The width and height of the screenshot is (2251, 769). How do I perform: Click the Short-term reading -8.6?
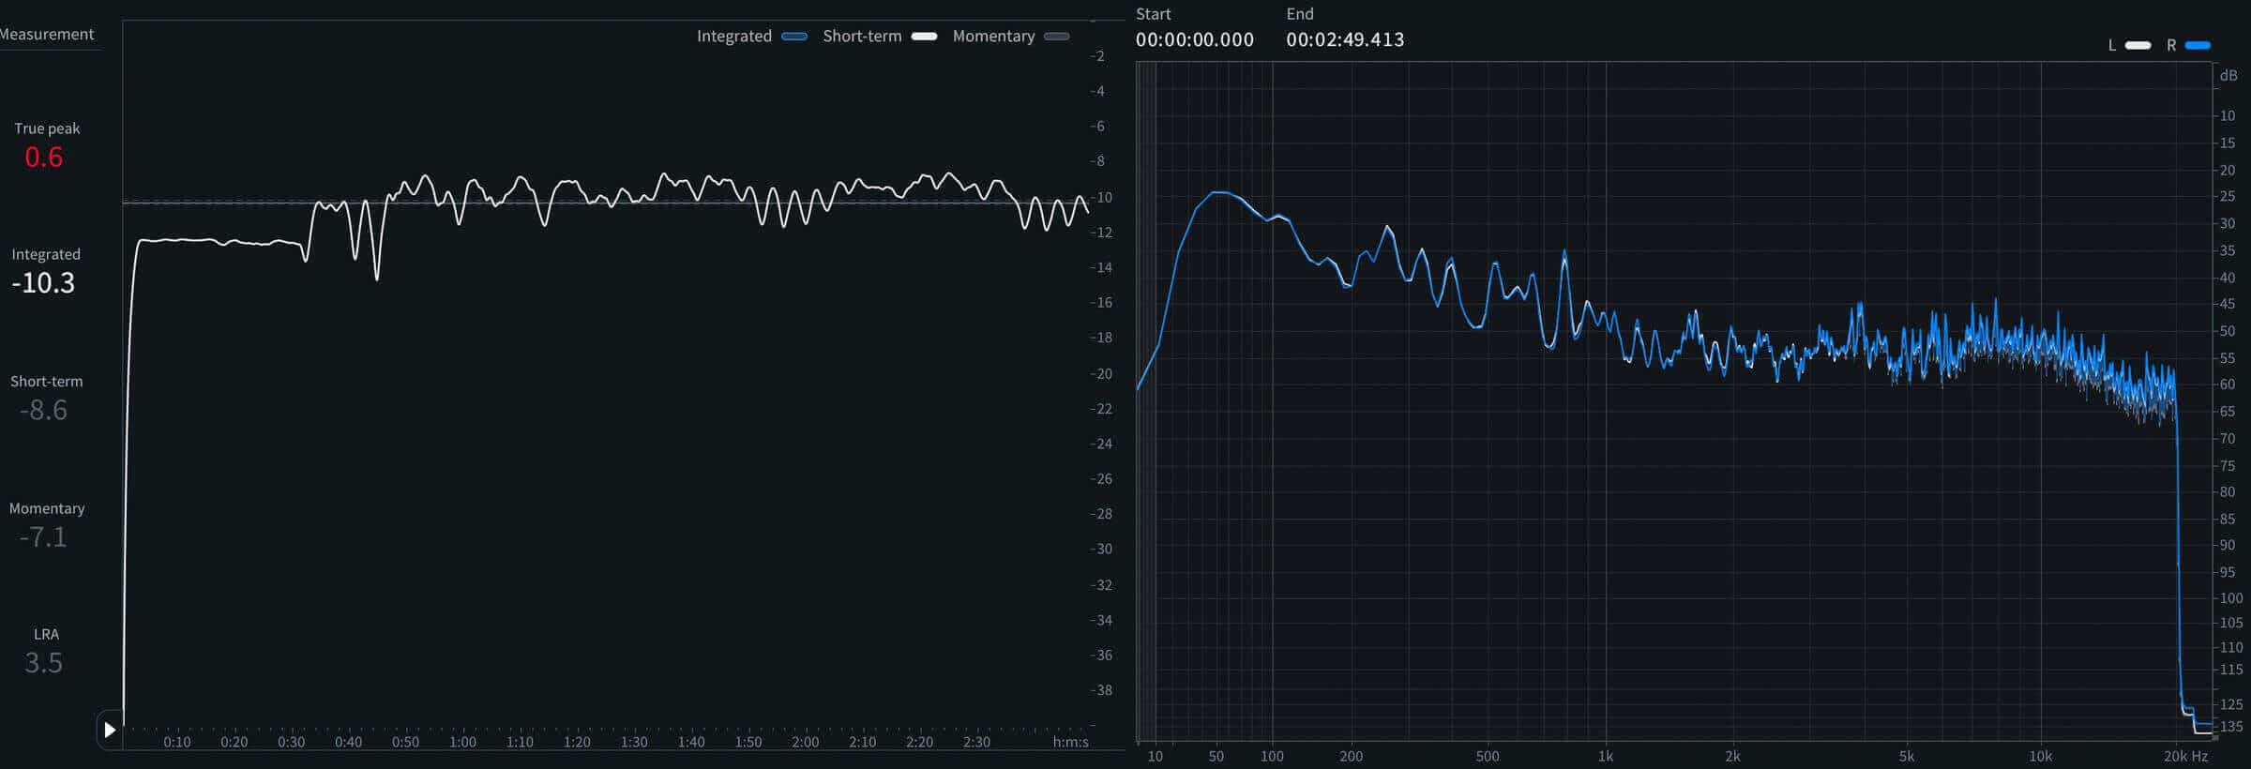coord(44,410)
